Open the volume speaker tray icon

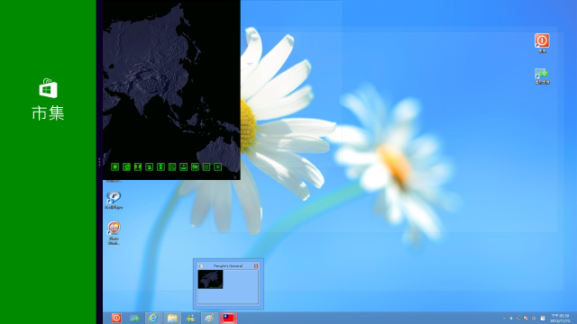point(511,319)
